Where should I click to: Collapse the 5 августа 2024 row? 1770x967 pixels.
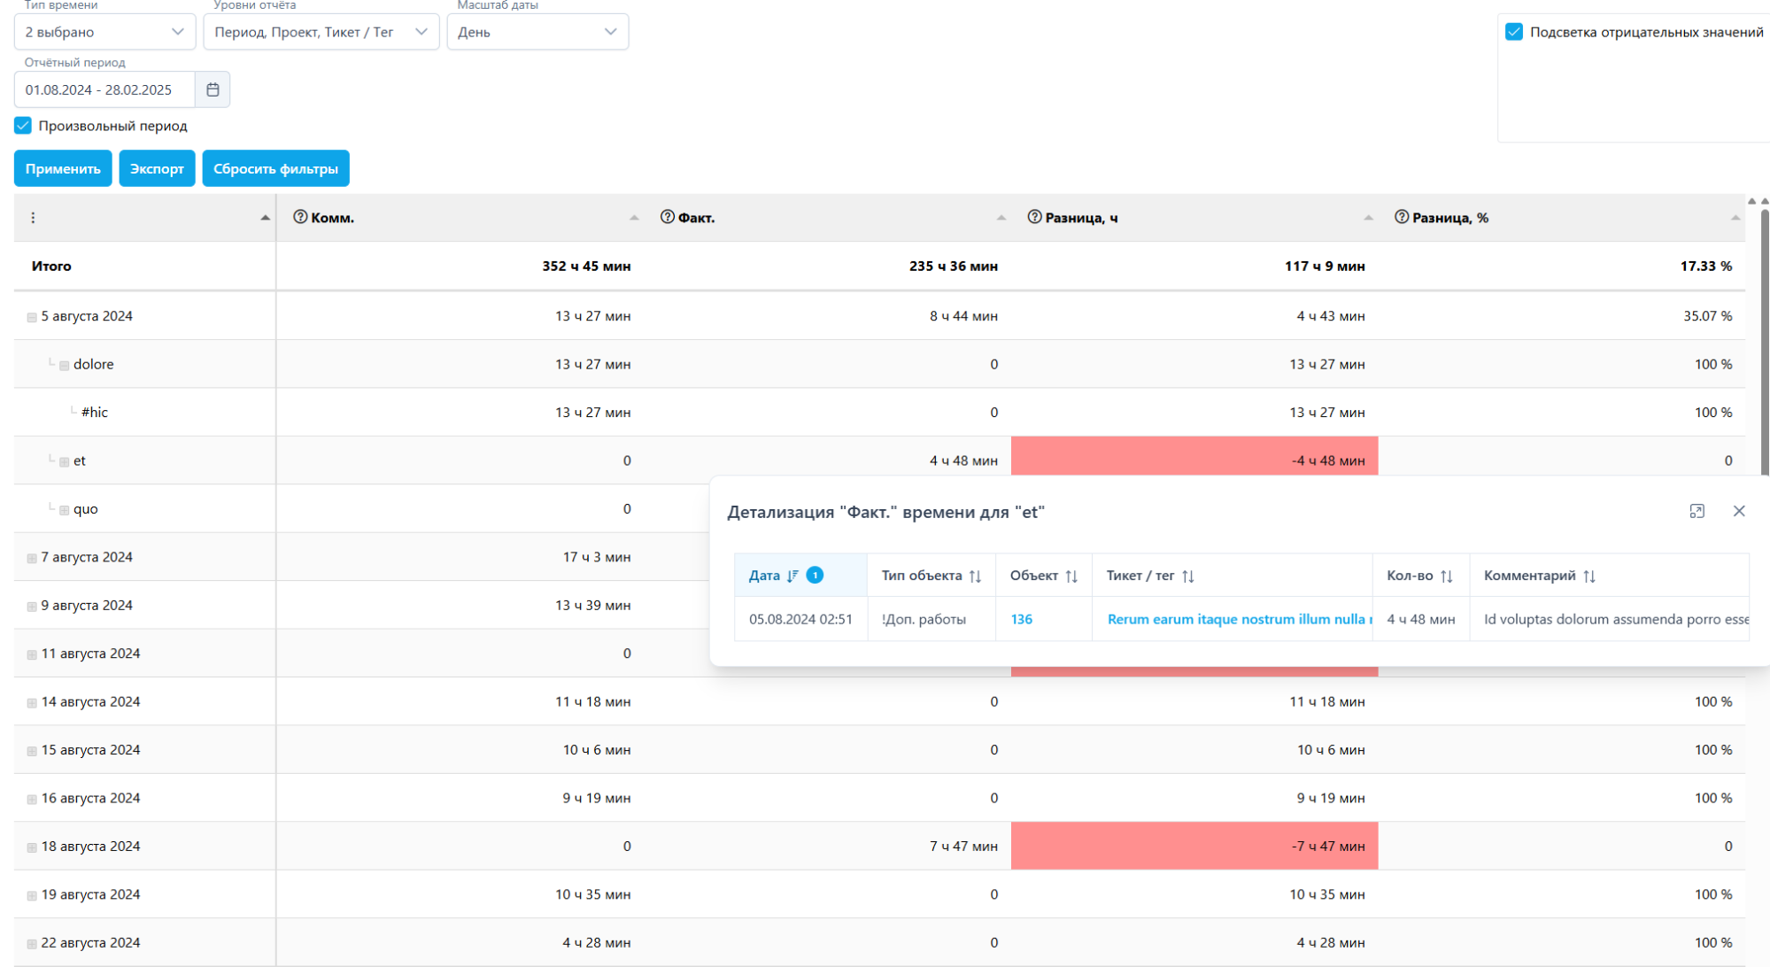(32, 317)
